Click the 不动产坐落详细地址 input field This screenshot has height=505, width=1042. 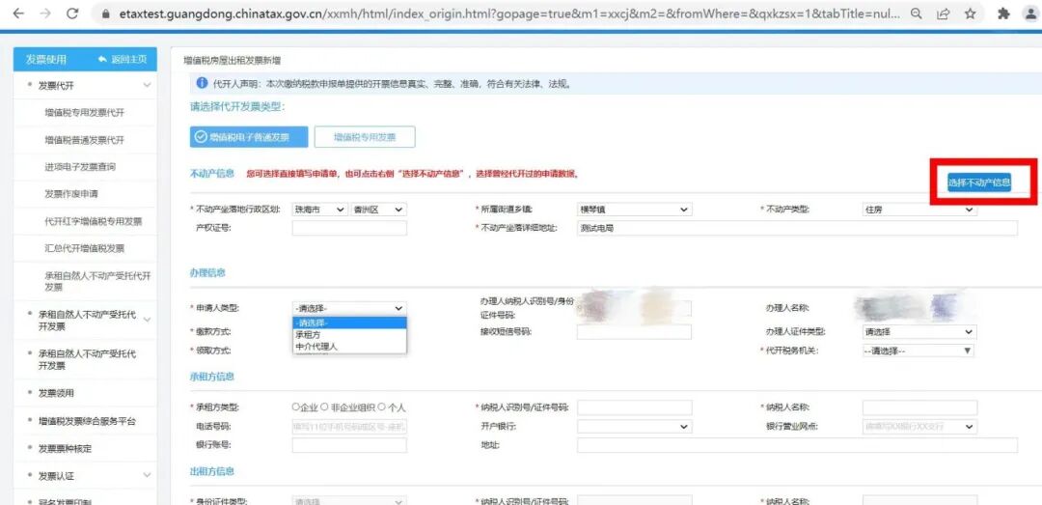click(797, 228)
